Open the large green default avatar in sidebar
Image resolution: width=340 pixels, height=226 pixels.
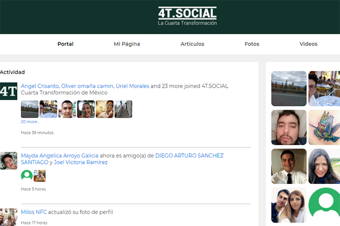324,205
